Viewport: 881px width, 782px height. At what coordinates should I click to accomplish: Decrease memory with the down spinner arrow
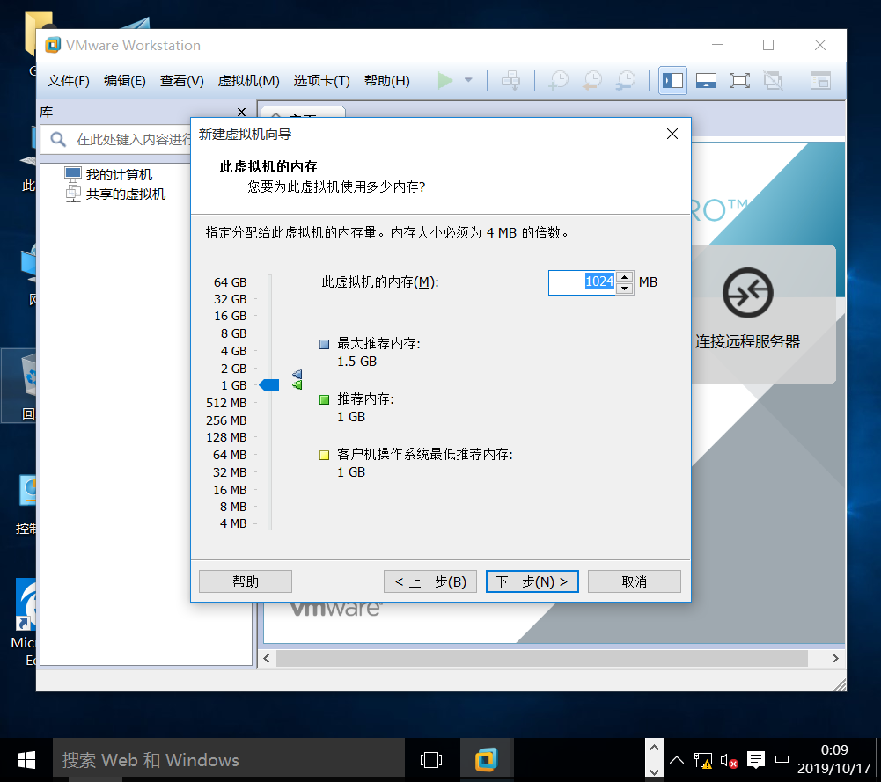(x=624, y=289)
